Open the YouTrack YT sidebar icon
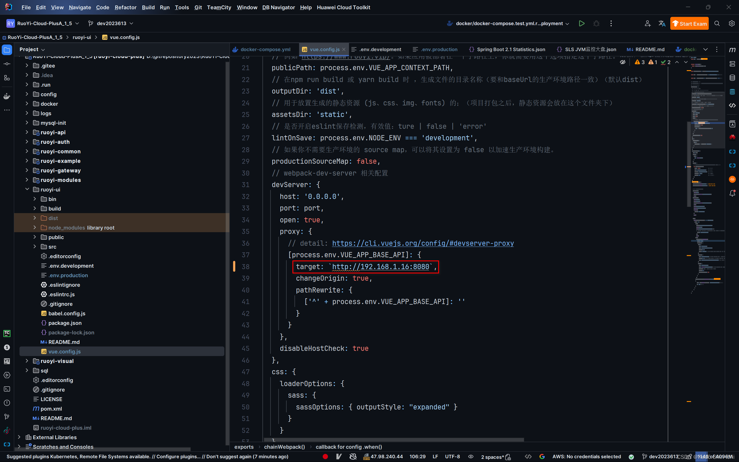739x462 pixels. [7, 361]
